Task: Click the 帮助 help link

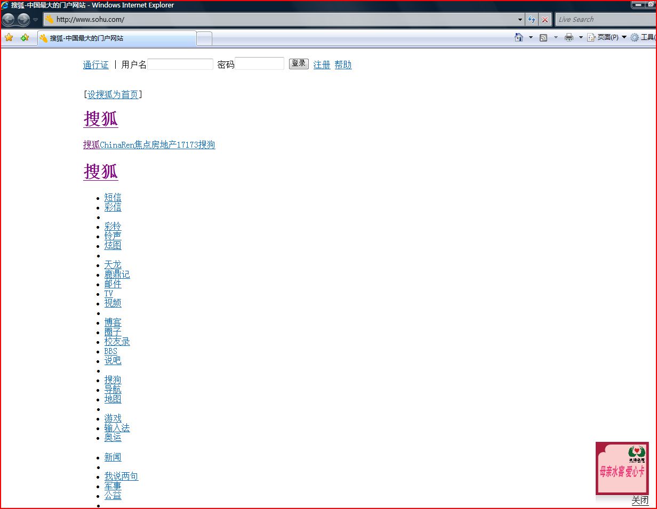Action: (x=343, y=65)
